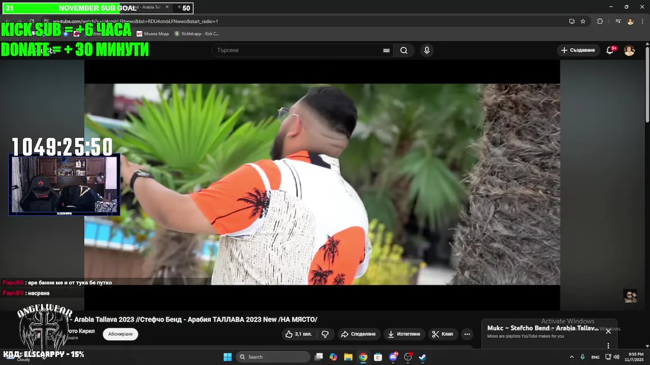Open OBS Studio from the taskbar
This screenshot has height=365, width=650.
(x=408, y=357)
